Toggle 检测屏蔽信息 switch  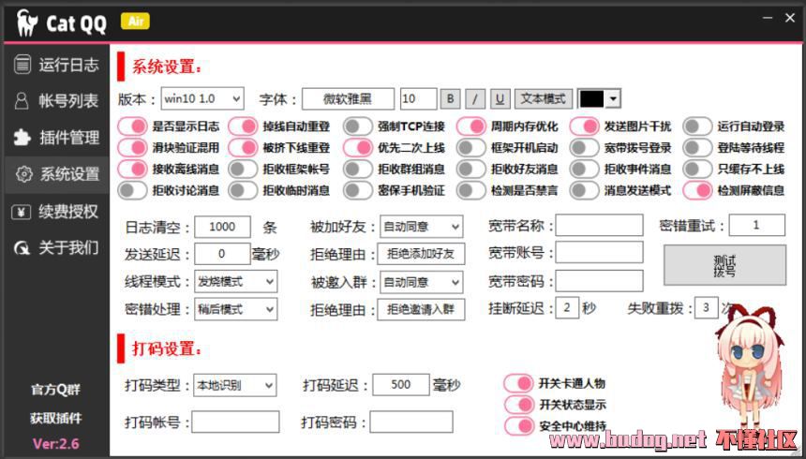click(697, 191)
